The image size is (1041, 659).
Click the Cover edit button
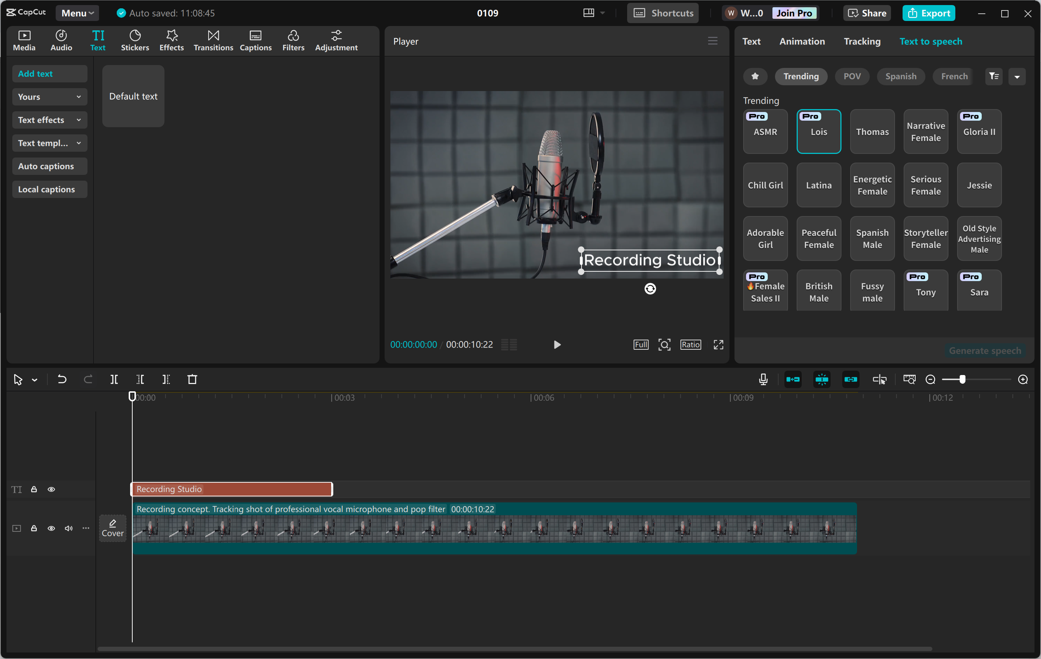click(112, 527)
